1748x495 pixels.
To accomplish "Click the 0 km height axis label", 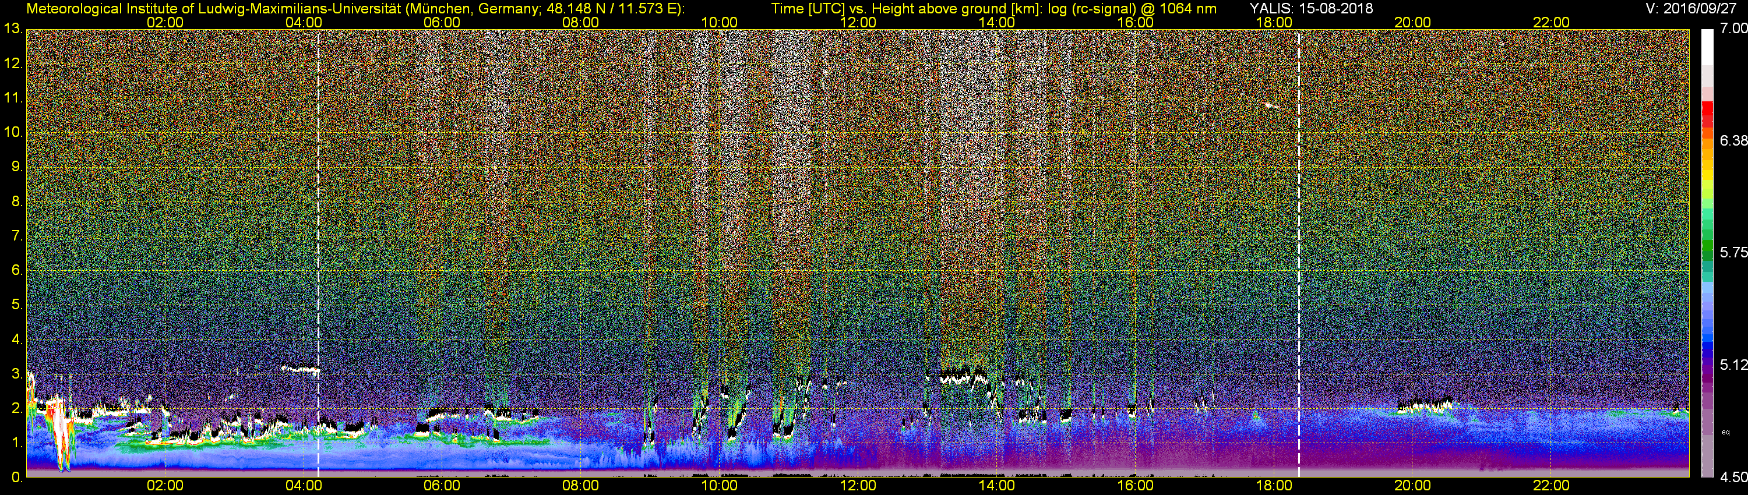I will click(x=17, y=478).
